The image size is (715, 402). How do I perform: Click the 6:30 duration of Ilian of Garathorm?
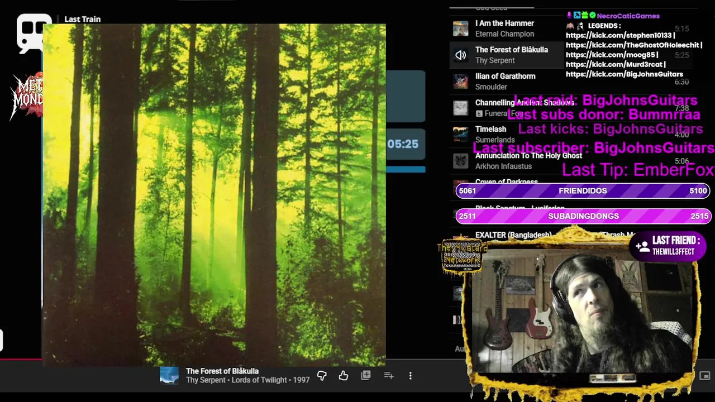point(681,82)
